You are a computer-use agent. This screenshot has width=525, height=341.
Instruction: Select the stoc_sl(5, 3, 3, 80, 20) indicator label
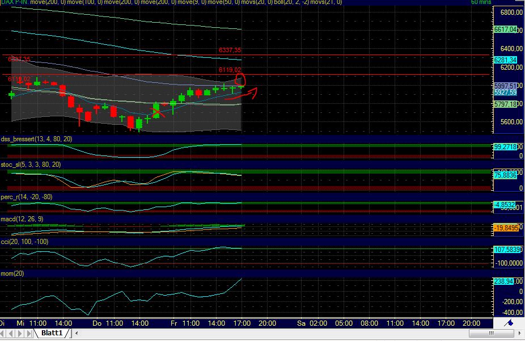click(31, 165)
